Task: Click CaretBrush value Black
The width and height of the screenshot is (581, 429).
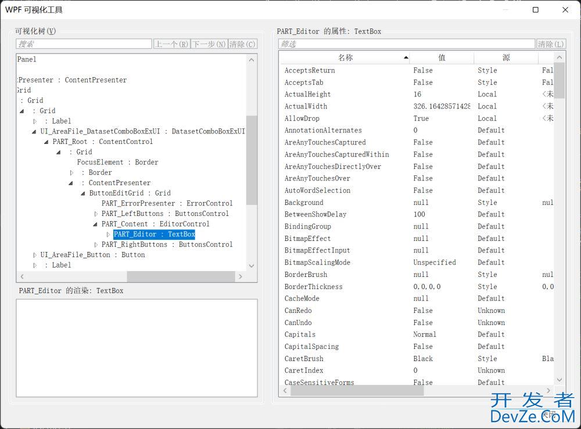Action: pos(423,359)
